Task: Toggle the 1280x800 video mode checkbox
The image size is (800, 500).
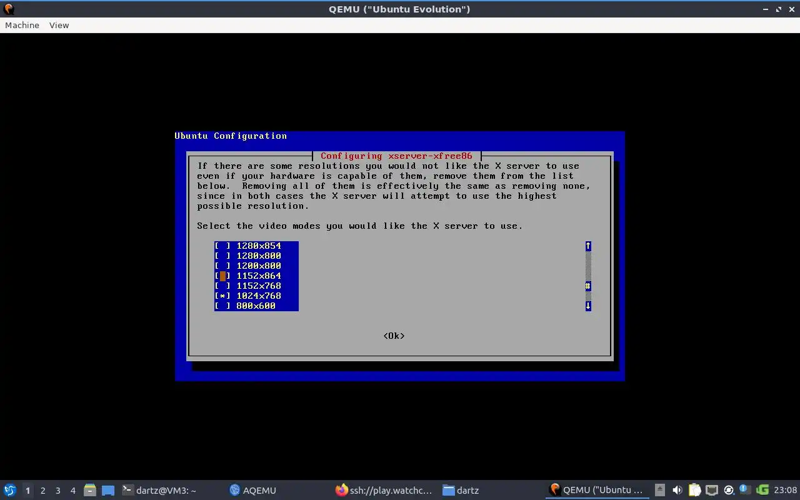Action: coord(222,256)
